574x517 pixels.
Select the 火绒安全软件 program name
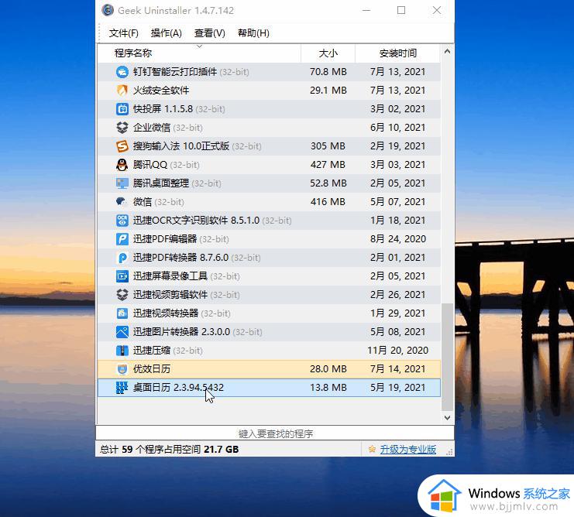[160, 91]
